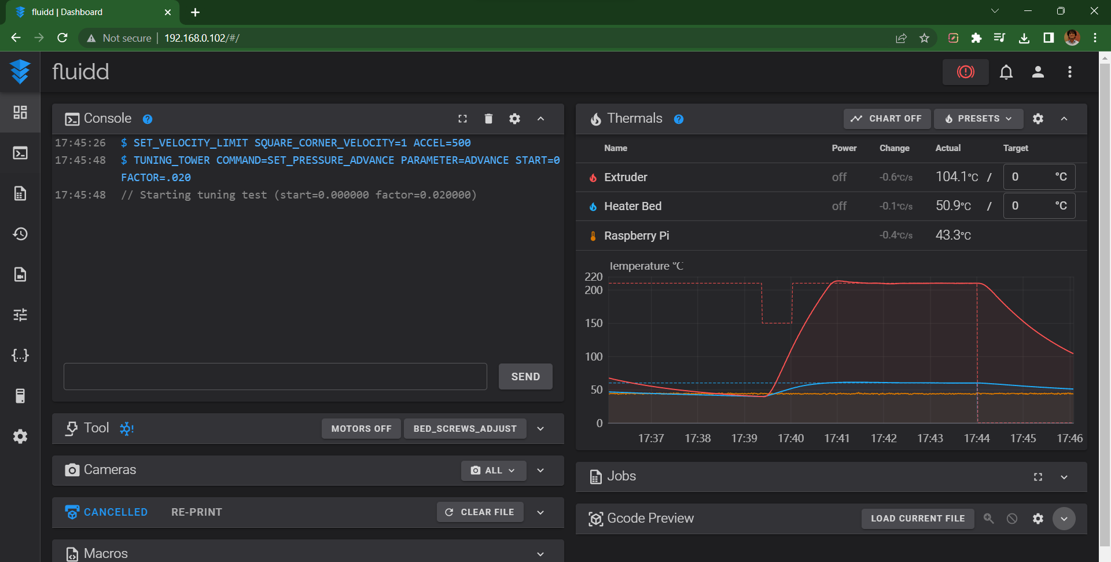The width and height of the screenshot is (1111, 562).
Task: Open fluidd three-dot app menu
Action: coord(1070,72)
